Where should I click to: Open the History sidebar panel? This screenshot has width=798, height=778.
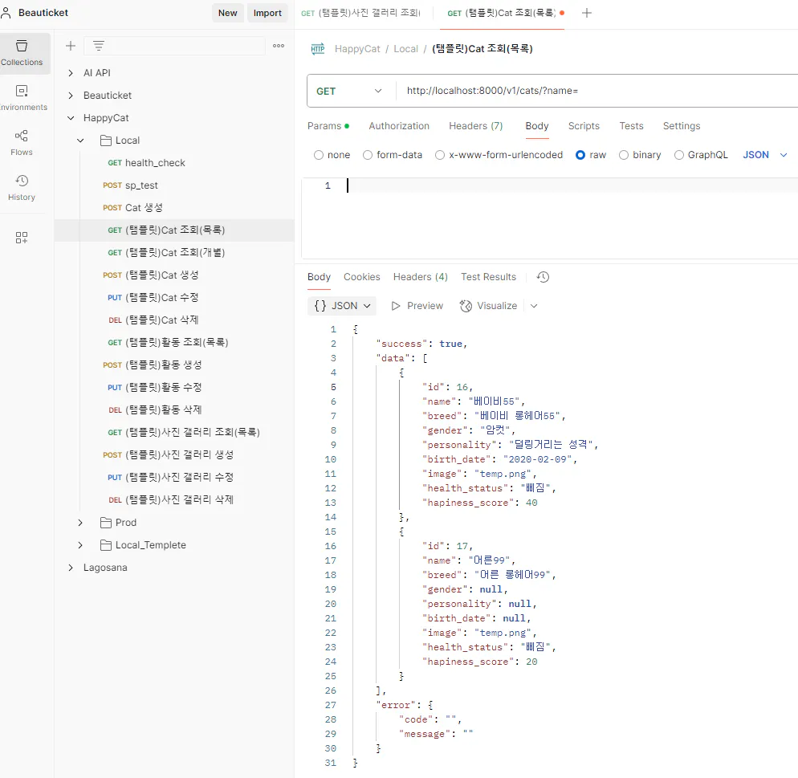22,187
